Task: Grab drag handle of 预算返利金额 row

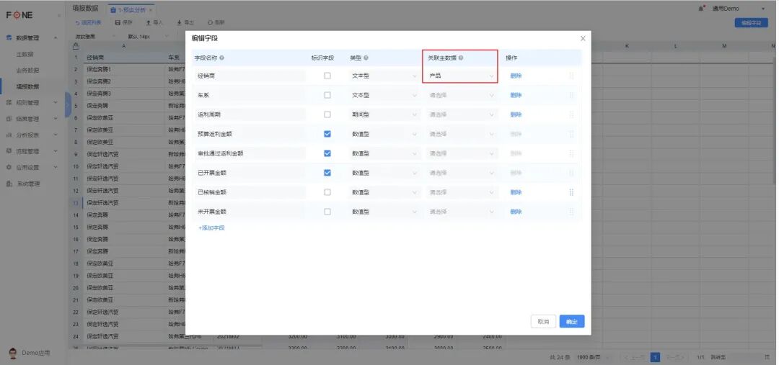Action: pyautogui.click(x=571, y=134)
